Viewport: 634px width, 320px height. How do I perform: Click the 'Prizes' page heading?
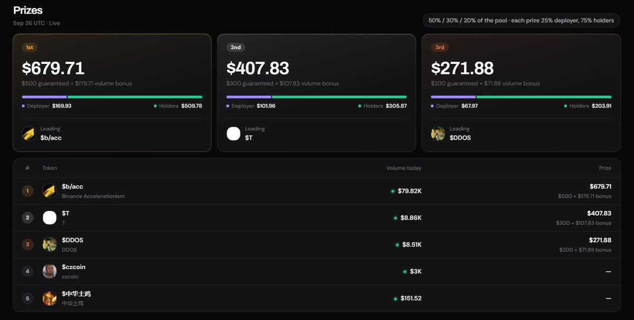pyautogui.click(x=28, y=10)
